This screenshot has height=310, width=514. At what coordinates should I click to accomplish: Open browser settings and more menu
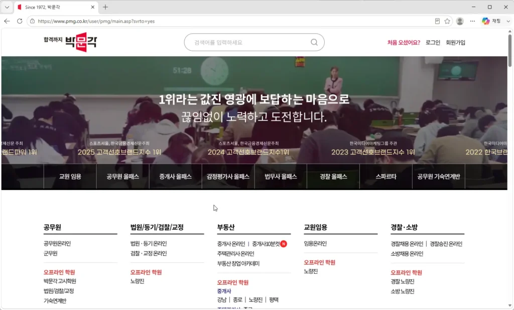pos(472,21)
